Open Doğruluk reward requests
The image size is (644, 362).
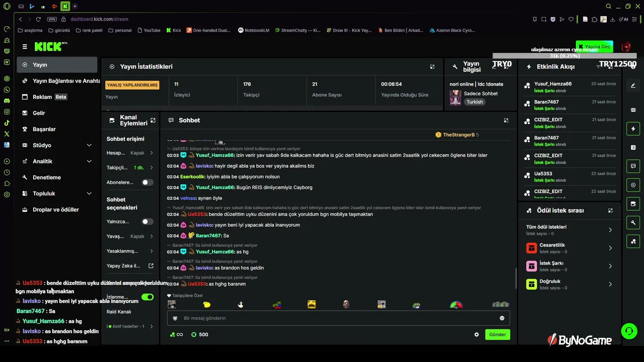[569, 284]
